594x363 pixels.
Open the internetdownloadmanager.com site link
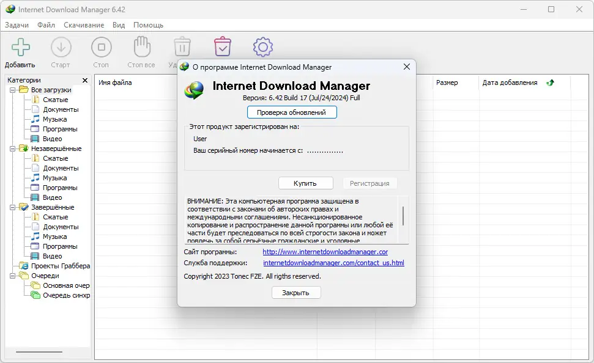pyautogui.click(x=325, y=252)
